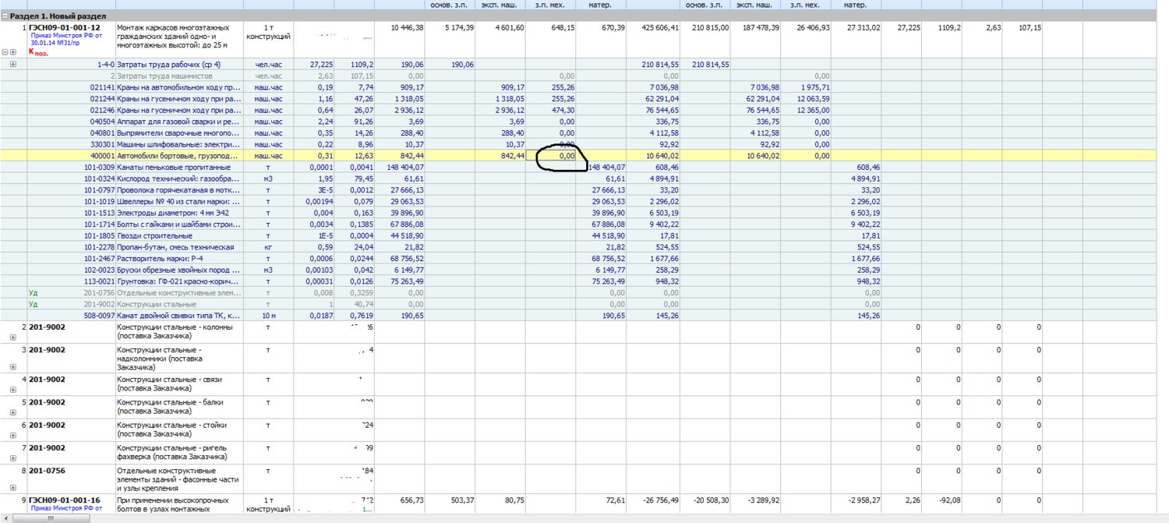Expand the 'Затраты труда рабочих' resource row

12,64
